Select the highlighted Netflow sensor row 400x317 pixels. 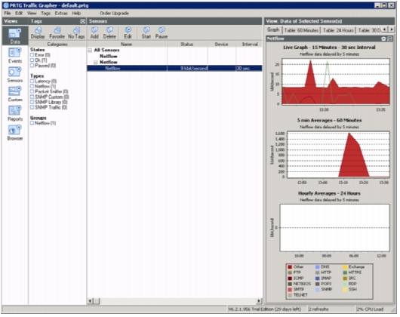point(174,68)
